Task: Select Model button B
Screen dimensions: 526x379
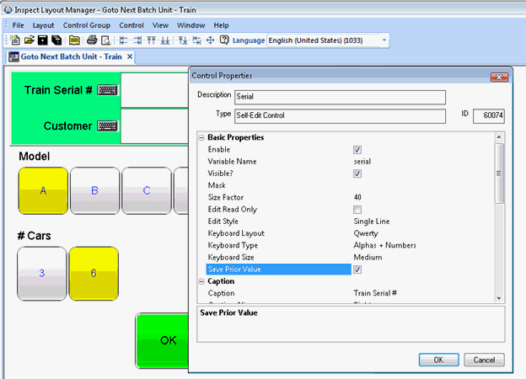Action: click(x=95, y=190)
